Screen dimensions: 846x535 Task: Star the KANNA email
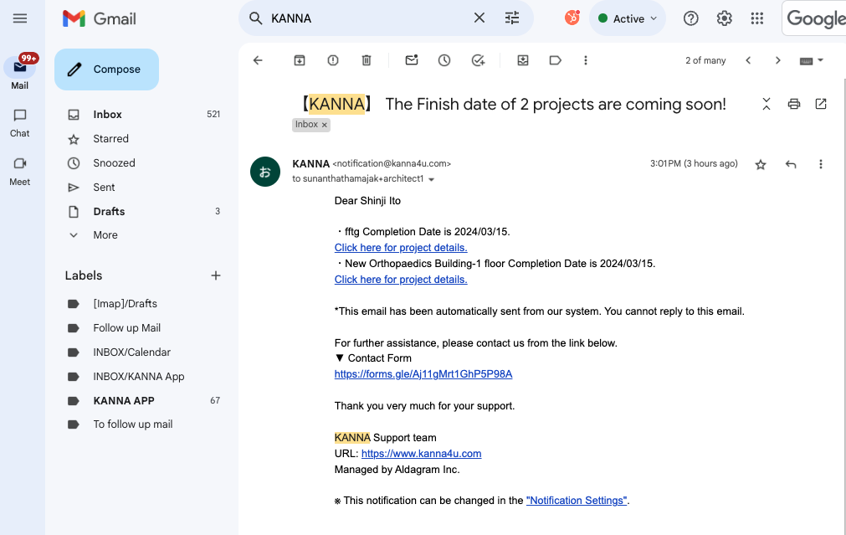[760, 164]
